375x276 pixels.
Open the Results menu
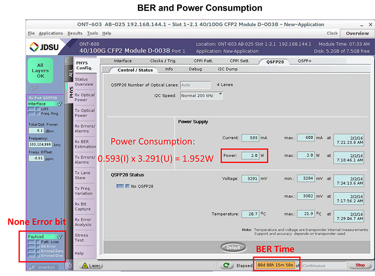pos(75,33)
